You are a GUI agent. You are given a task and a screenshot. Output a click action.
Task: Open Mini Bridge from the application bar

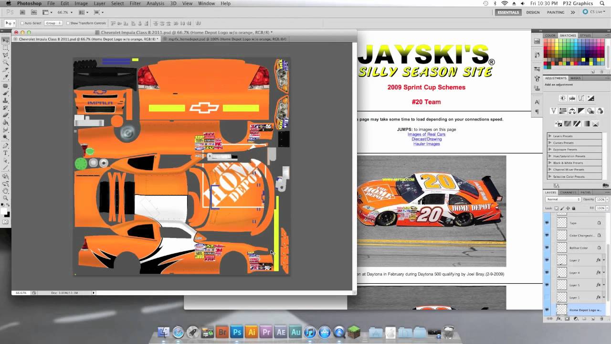tap(34, 12)
